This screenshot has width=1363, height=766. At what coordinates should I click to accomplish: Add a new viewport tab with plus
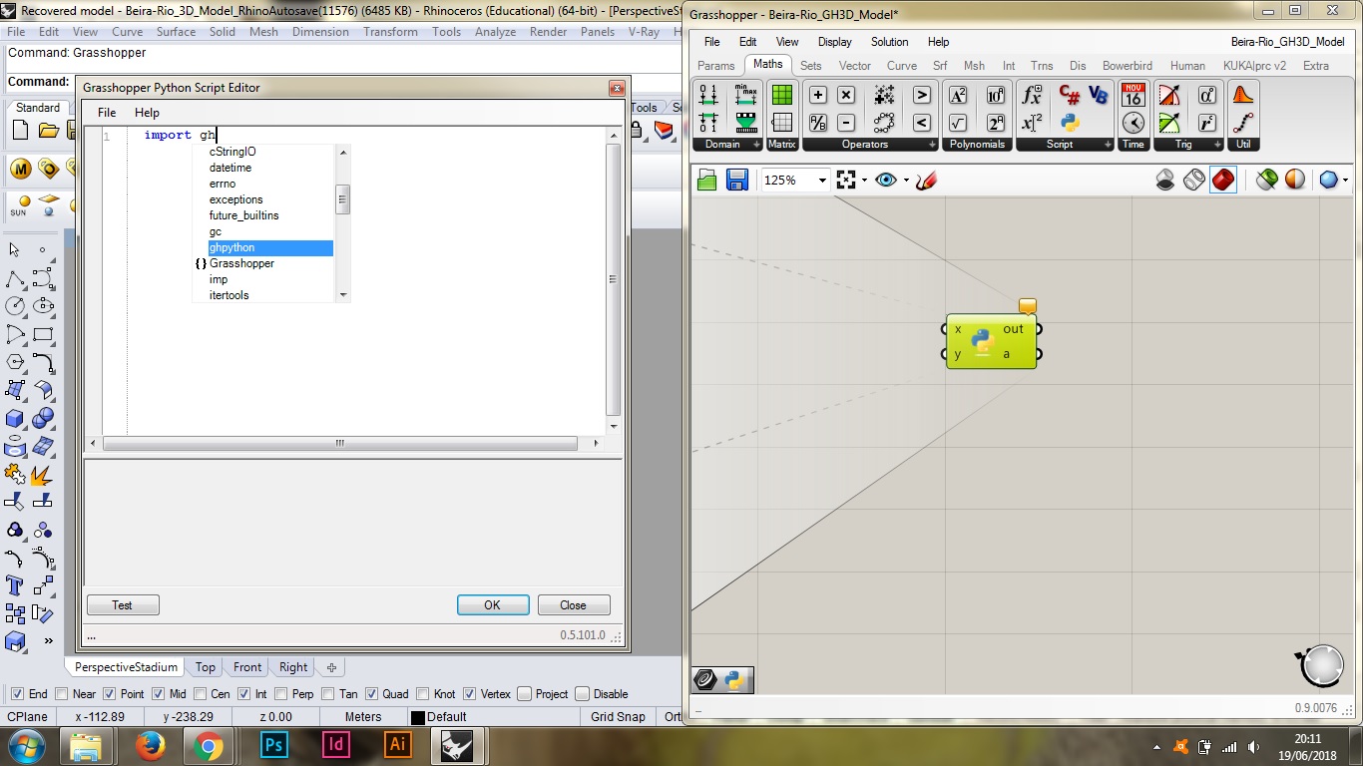click(332, 667)
